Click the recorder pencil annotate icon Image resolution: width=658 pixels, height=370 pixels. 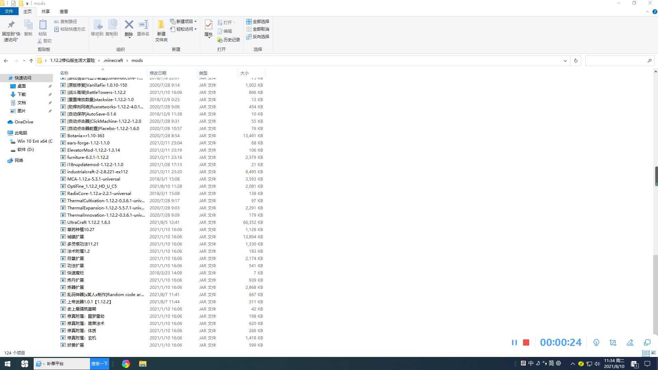click(630, 342)
